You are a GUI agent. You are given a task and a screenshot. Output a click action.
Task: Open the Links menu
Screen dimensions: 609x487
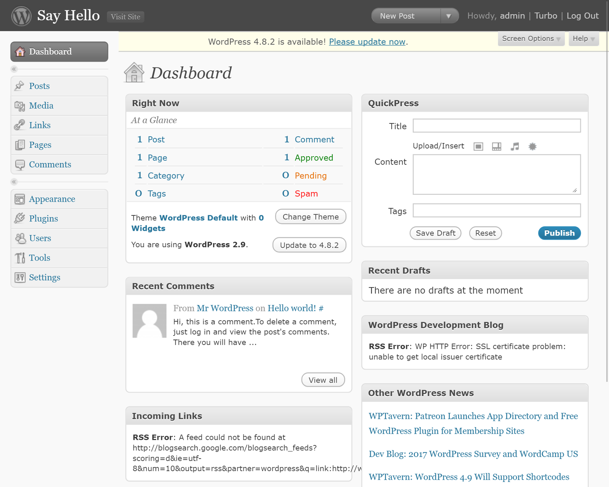click(60, 125)
